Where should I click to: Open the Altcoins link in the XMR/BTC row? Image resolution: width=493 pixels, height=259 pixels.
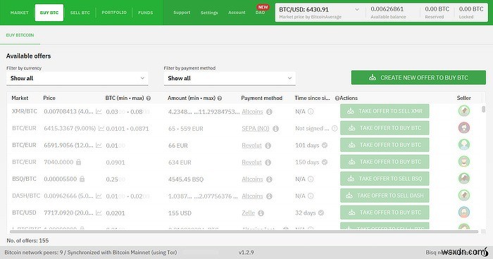pyautogui.click(x=252, y=112)
